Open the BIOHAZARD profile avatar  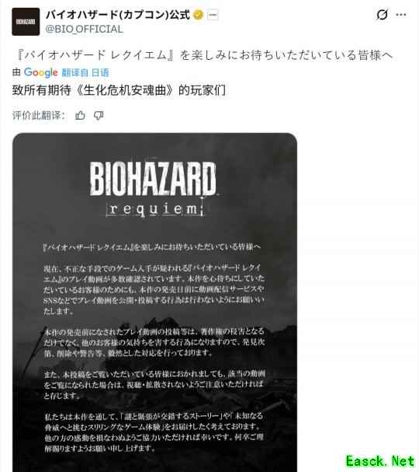[26, 22]
